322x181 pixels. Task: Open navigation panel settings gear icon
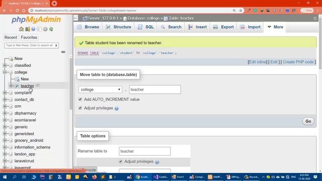45,29
